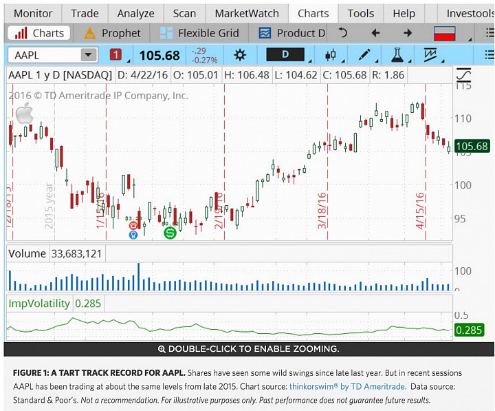Select the main Charts tab
This screenshot has height=411, width=495.
coord(313,13)
